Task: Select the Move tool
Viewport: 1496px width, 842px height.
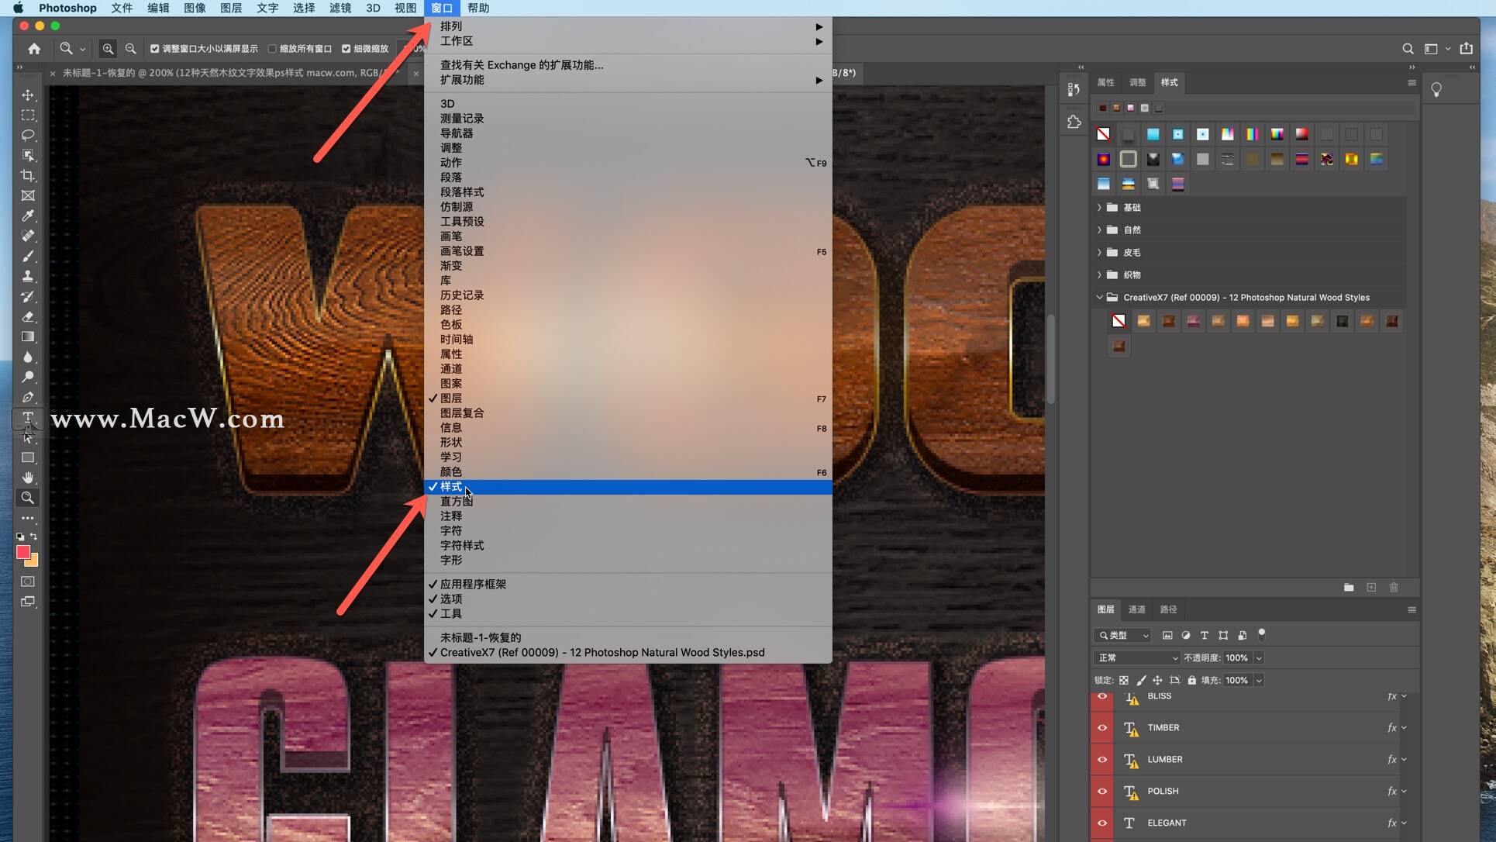Action: coord(29,95)
